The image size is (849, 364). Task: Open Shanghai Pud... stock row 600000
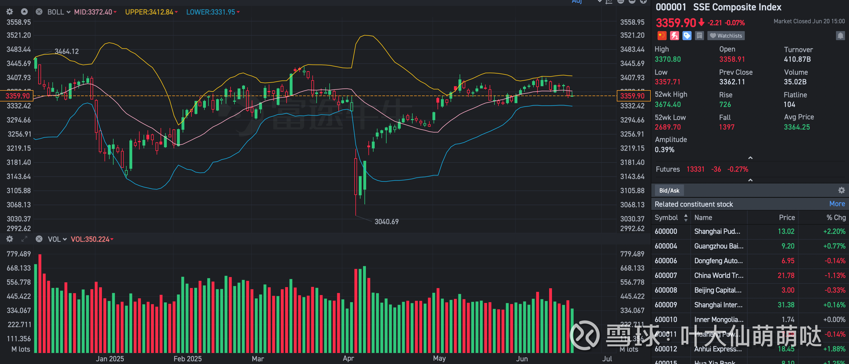[x=717, y=231]
